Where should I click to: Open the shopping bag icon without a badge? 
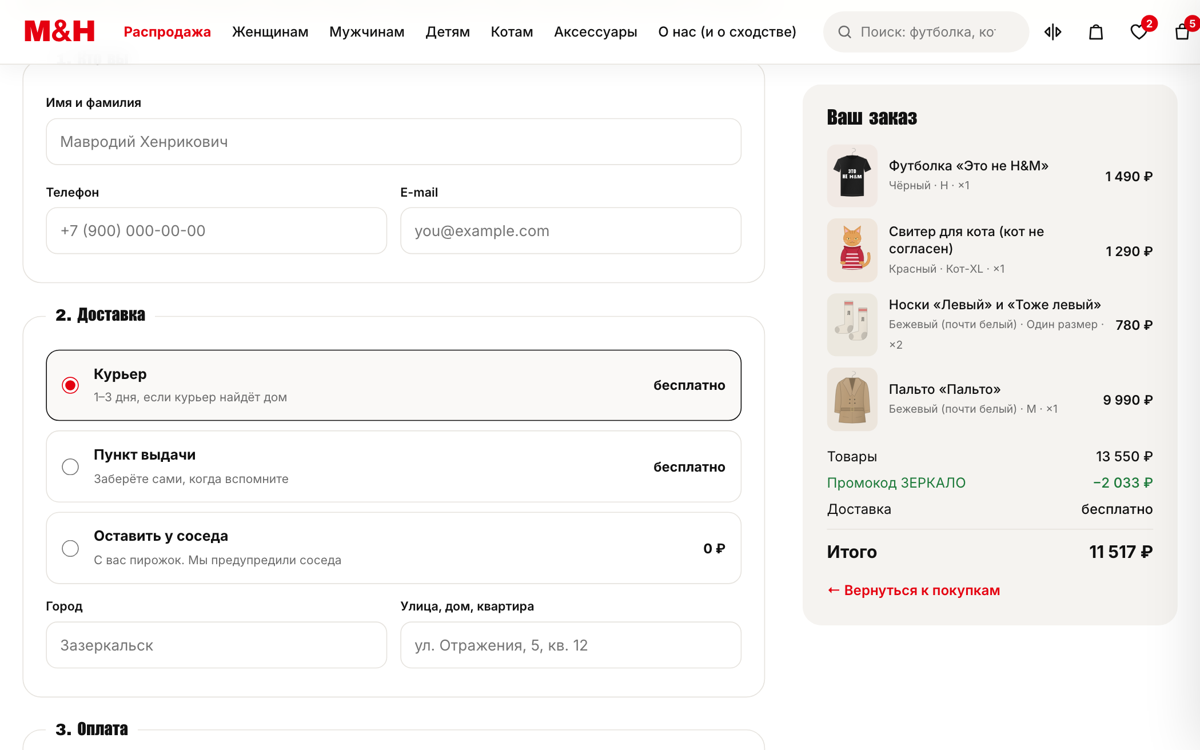(x=1096, y=32)
